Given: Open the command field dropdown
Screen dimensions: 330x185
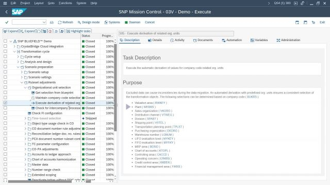Looking at the screenshot, I should point(44,22).
